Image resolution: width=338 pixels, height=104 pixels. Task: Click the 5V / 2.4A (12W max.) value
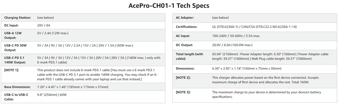53,33
